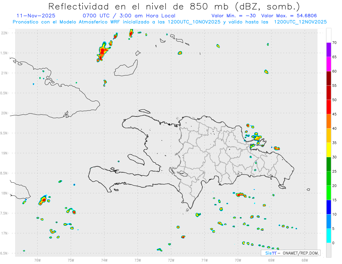Select the 'Valor Max. = 54.6806' text
The height and width of the screenshot is (264, 342).
(x=289, y=16)
